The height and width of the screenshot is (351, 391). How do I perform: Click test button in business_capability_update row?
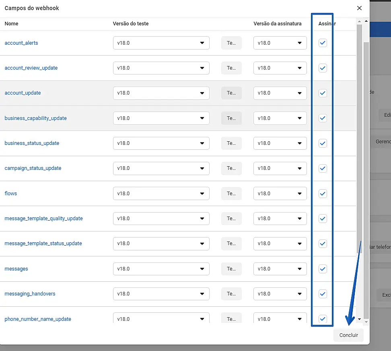click(x=231, y=118)
